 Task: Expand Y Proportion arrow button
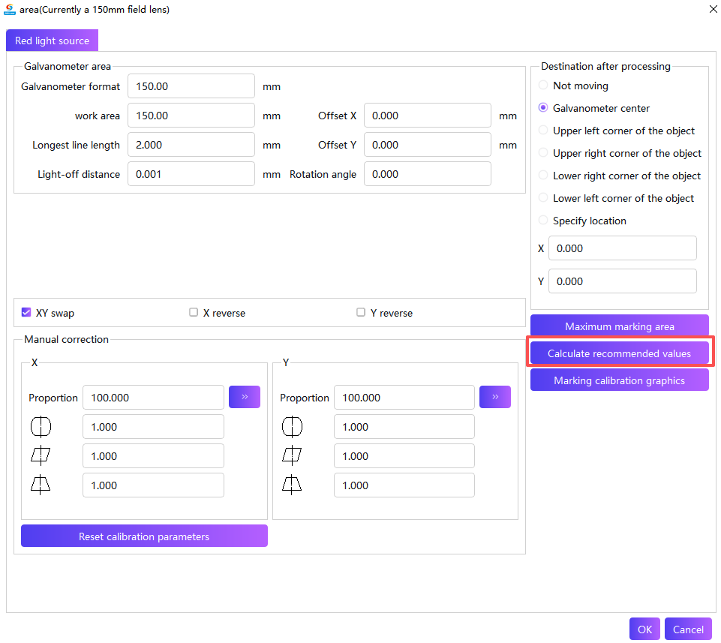click(495, 397)
